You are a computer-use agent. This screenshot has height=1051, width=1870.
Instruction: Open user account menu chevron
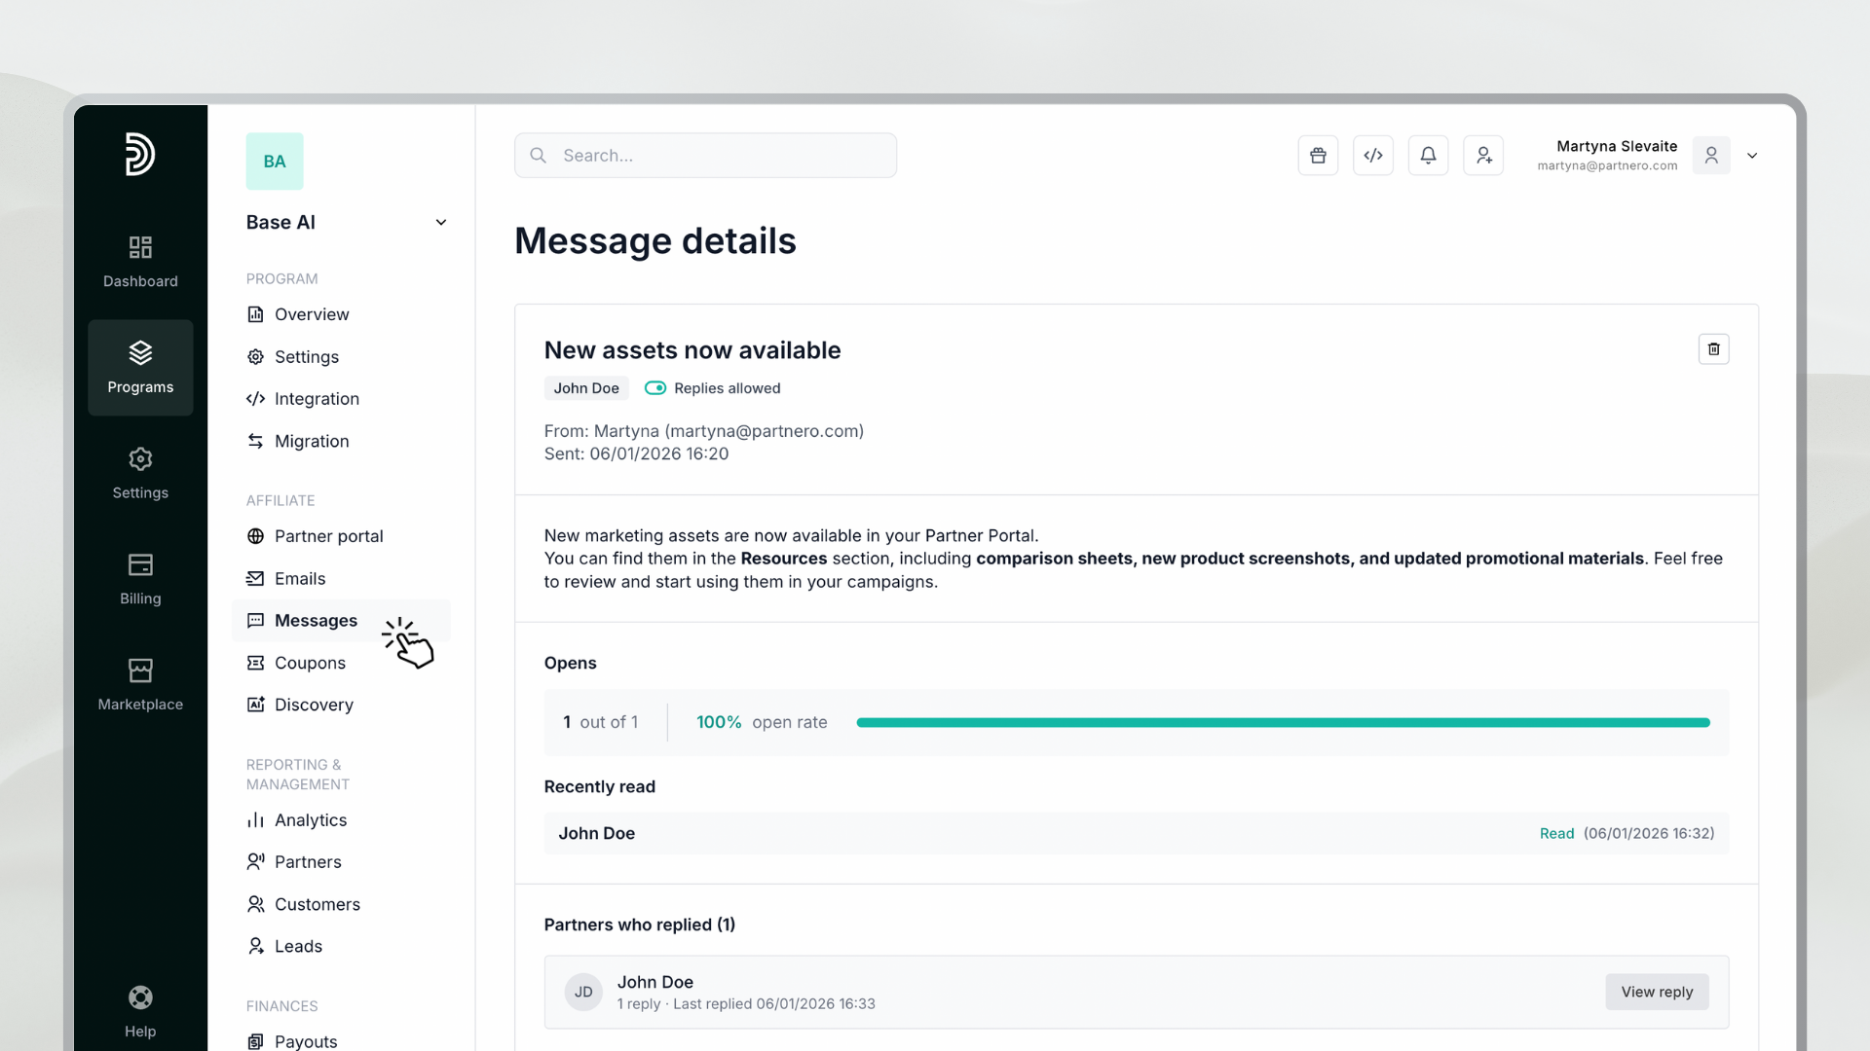pyautogui.click(x=1752, y=156)
